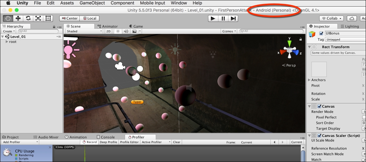Click the anchor presets box
This screenshot has width=366, height=162.
pos(319,69)
